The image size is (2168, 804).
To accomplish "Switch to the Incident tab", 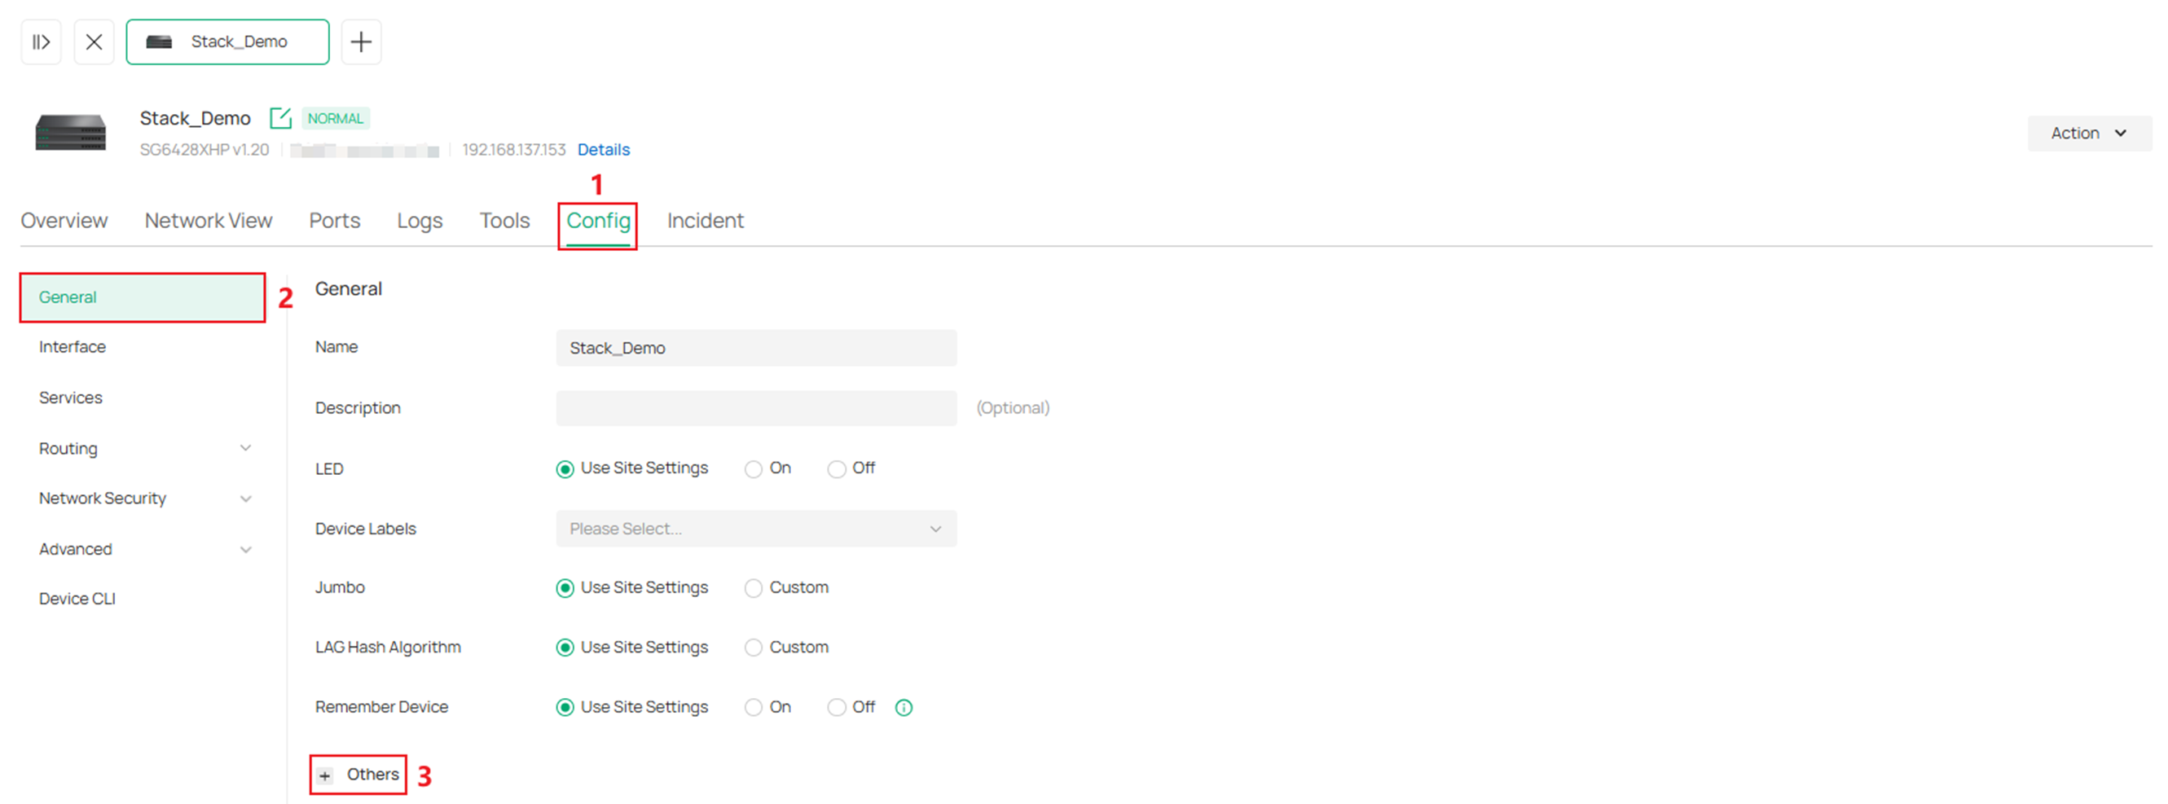I will point(706,220).
